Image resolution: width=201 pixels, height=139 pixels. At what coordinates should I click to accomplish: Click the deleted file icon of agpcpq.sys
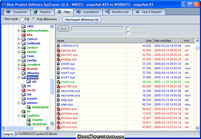pos(59,50)
